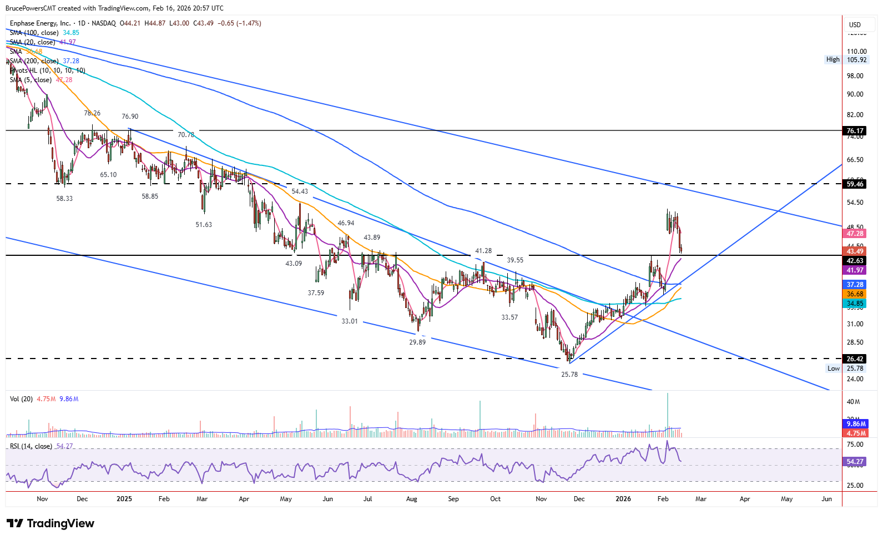Viewport: 883px width, 540px height.
Task: Click the 65.10 pivot label
Action: (x=108, y=175)
